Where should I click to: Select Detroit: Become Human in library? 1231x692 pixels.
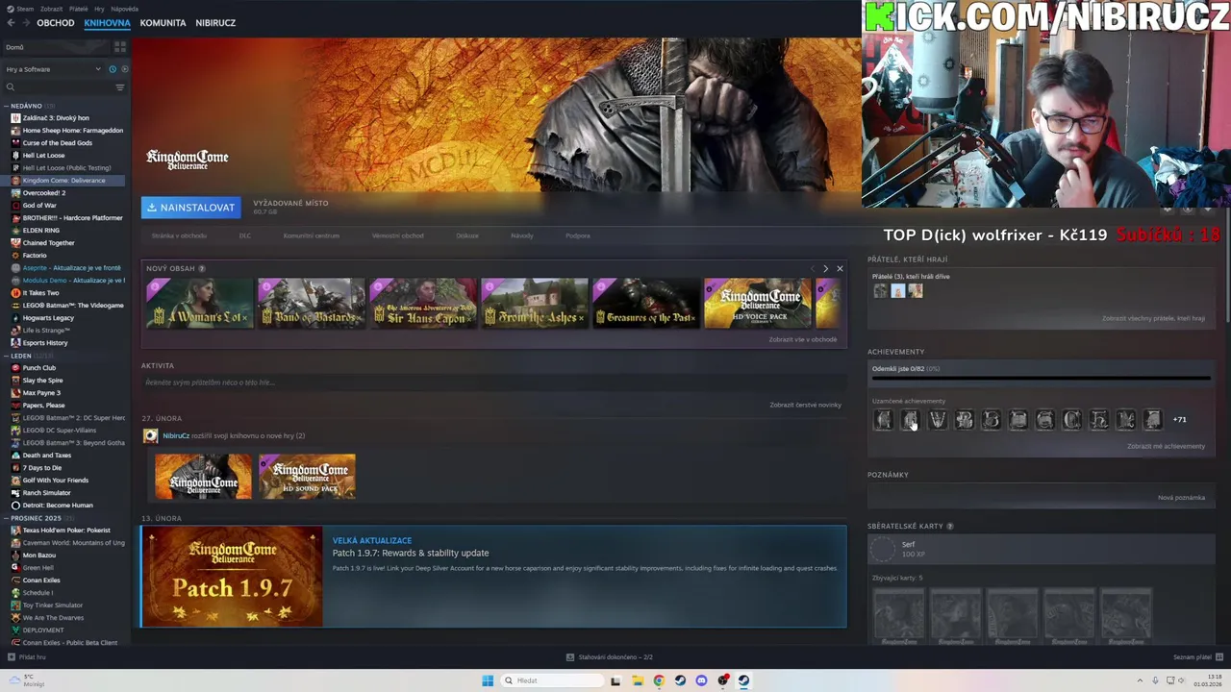pyautogui.click(x=57, y=506)
